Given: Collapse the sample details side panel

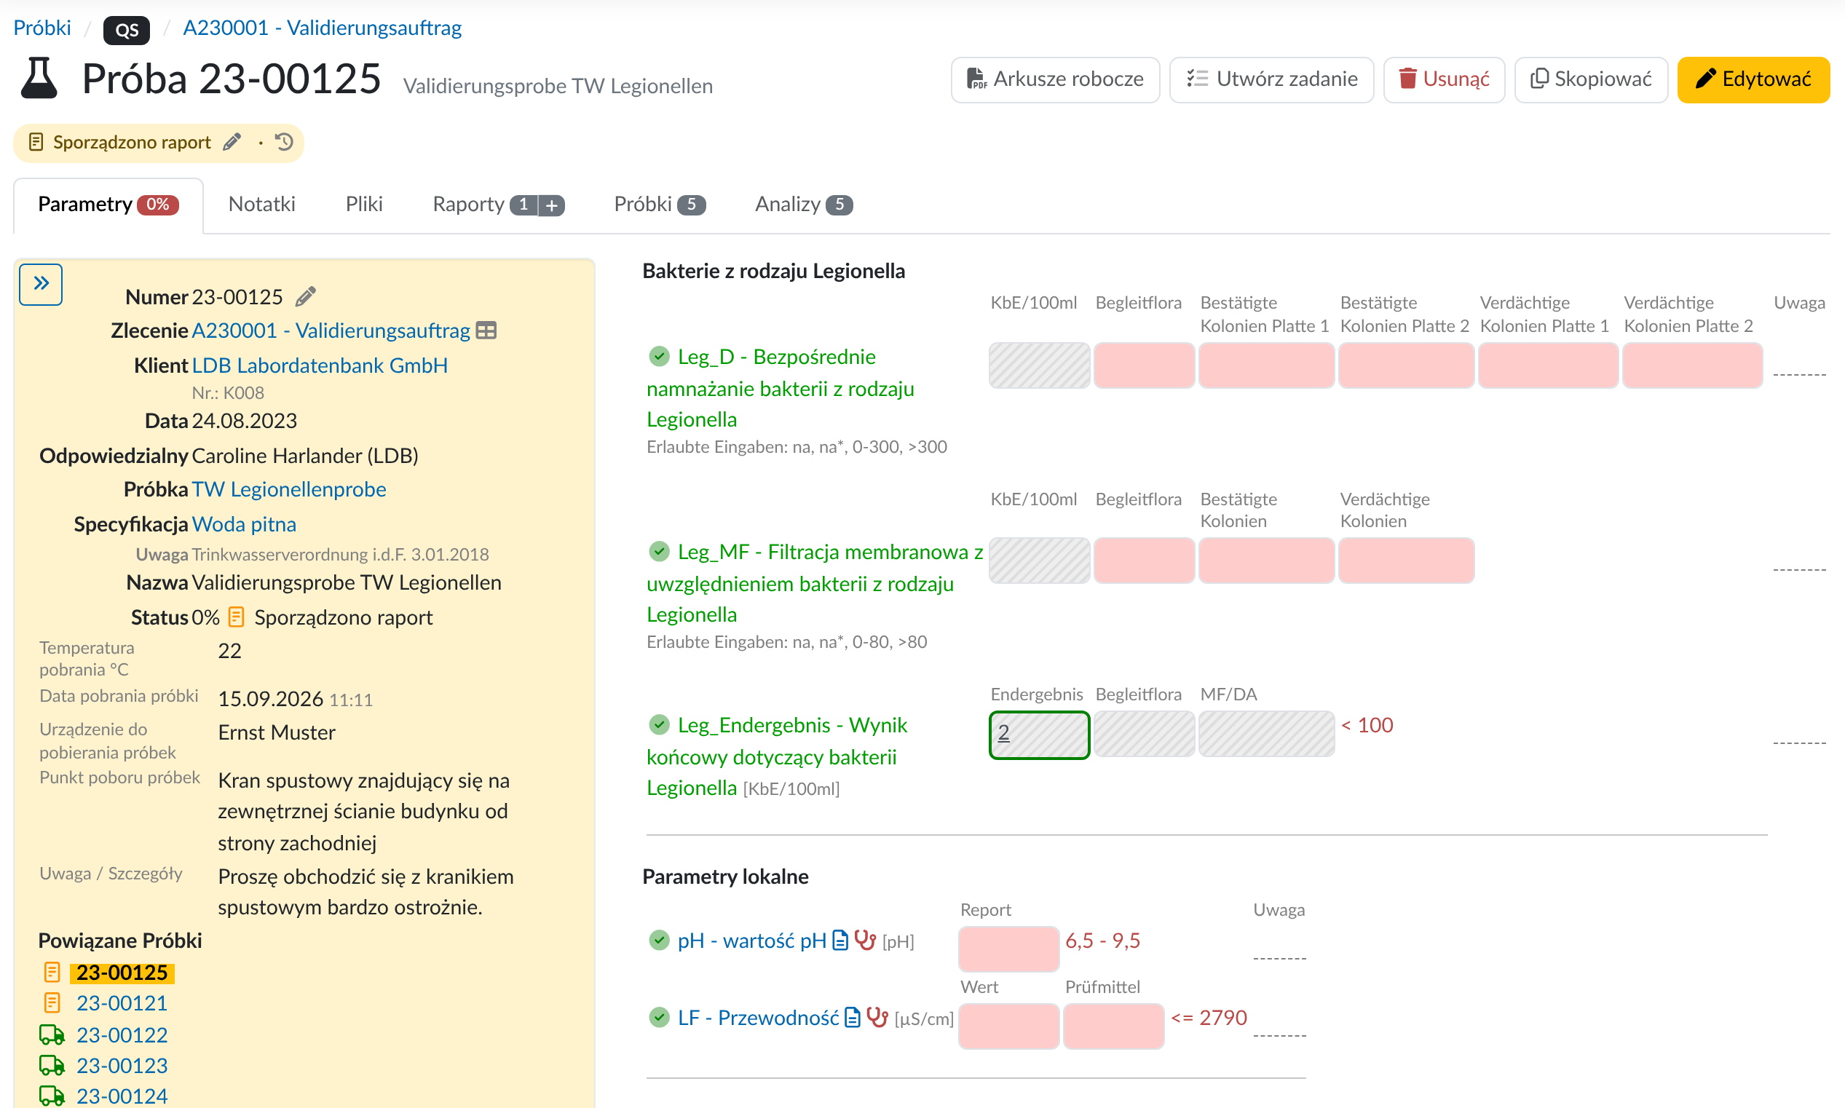Looking at the screenshot, I should pos(40,284).
